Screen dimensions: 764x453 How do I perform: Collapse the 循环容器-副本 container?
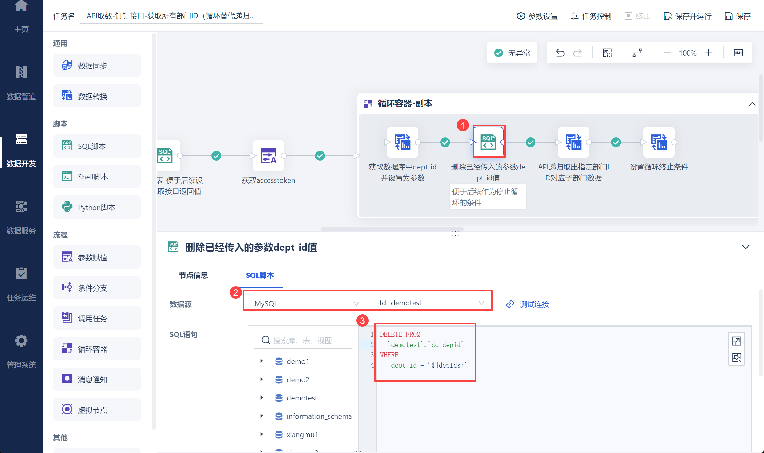click(752, 104)
